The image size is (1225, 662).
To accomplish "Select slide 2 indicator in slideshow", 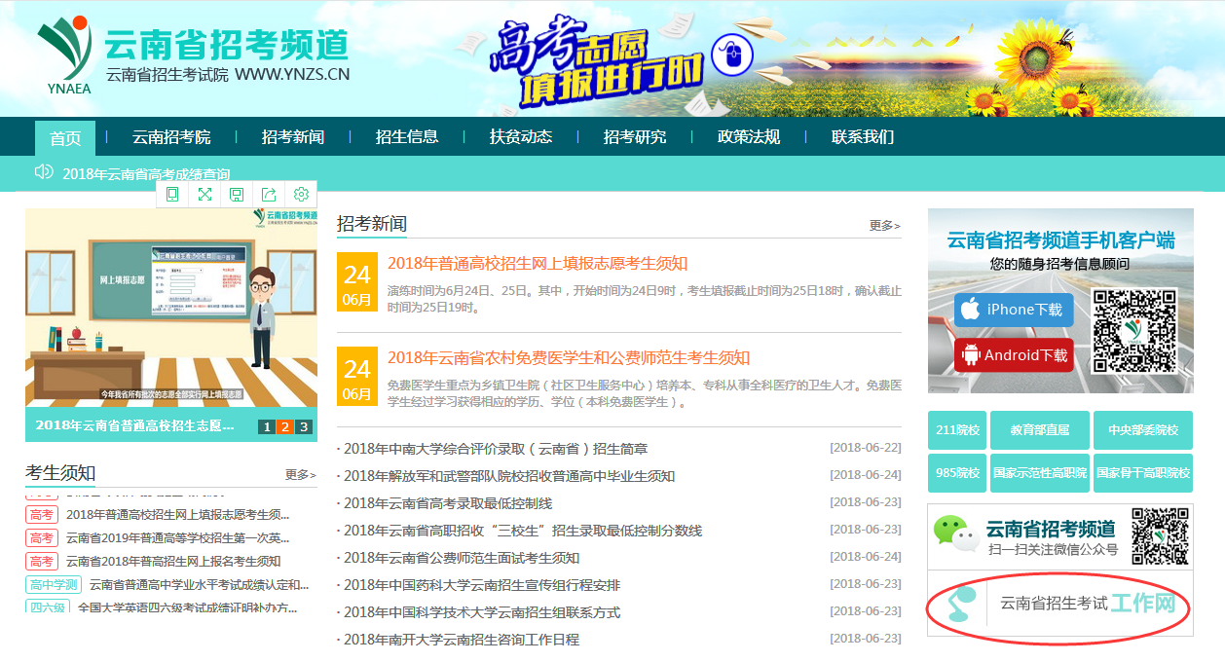I will 285,427.
